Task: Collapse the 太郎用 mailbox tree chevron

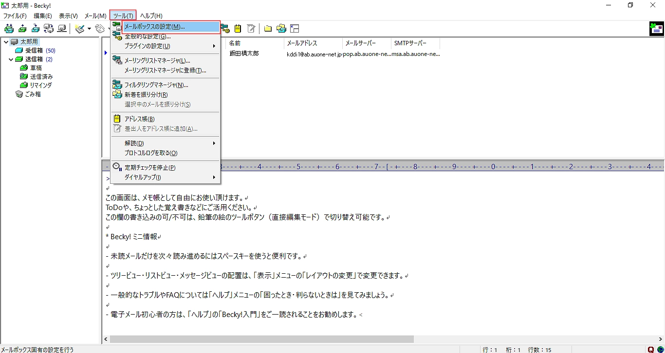Action: (x=6, y=42)
